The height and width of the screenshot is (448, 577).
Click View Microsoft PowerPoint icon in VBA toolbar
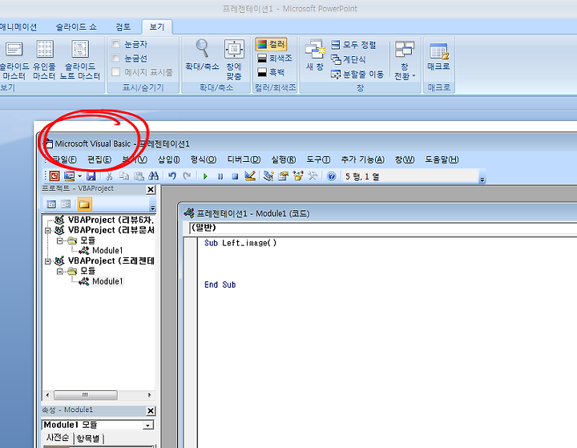point(54,176)
